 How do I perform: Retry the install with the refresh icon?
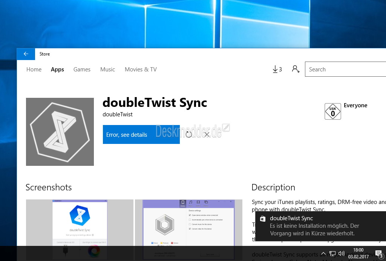pyautogui.click(x=189, y=134)
